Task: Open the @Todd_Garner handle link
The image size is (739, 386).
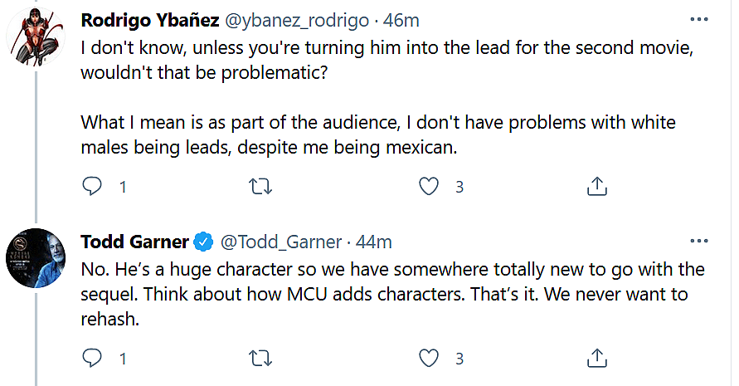Action: pos(281,242)
